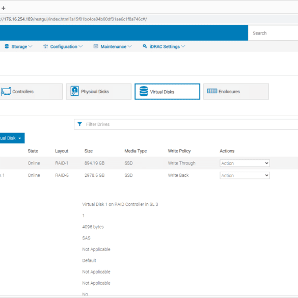298x298 pixels.
Task: Switch to the Physical Disks tab
Action: click(99, 91)
